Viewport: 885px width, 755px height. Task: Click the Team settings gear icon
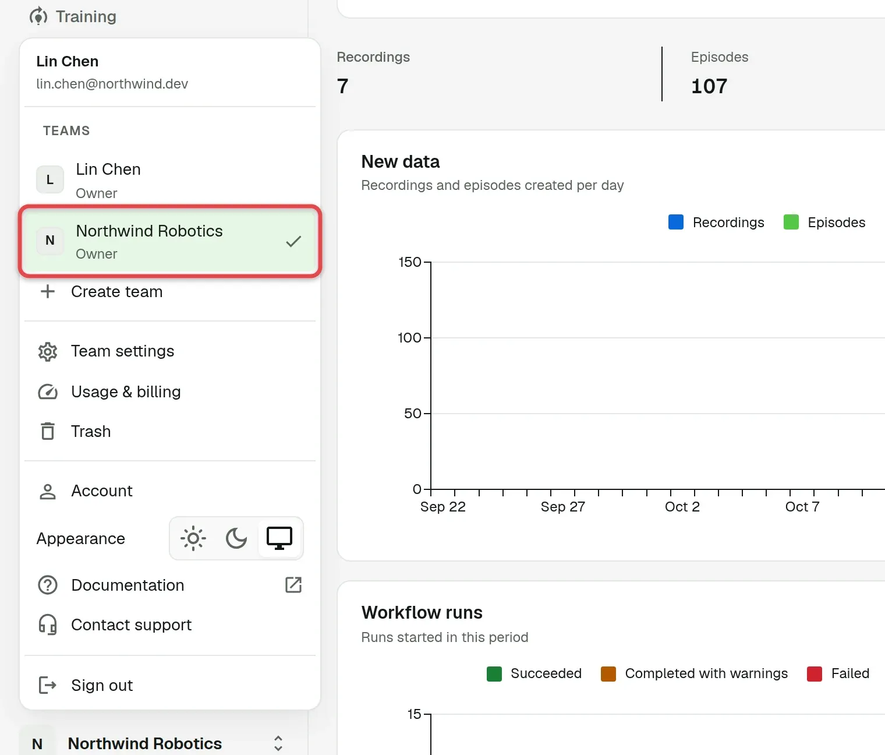(x=48, y=351)
